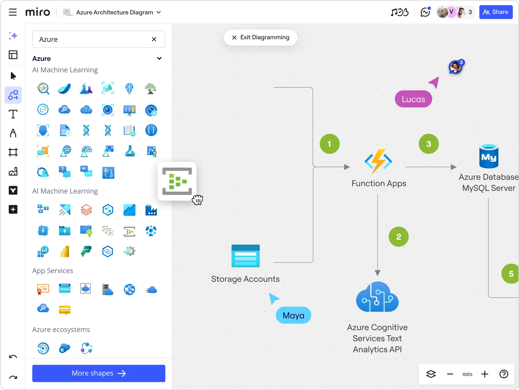Pick the cube in brackets shape
519x390 pixels.
pyautogui.click(x=108, y=88)
